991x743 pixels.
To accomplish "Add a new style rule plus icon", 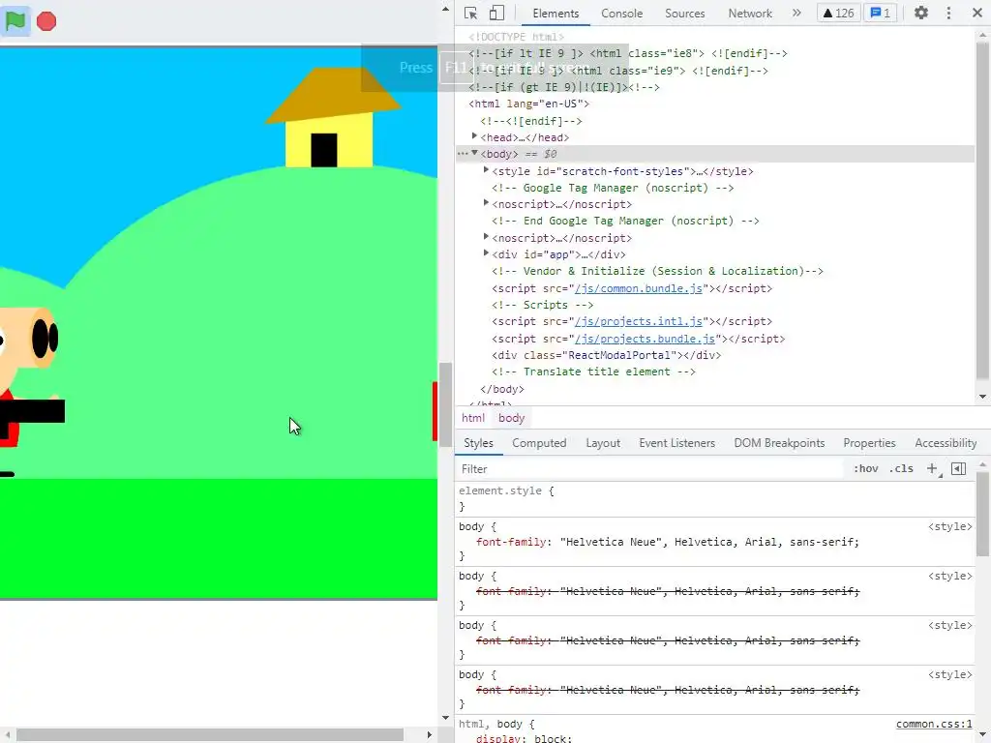I will (933, 468).
